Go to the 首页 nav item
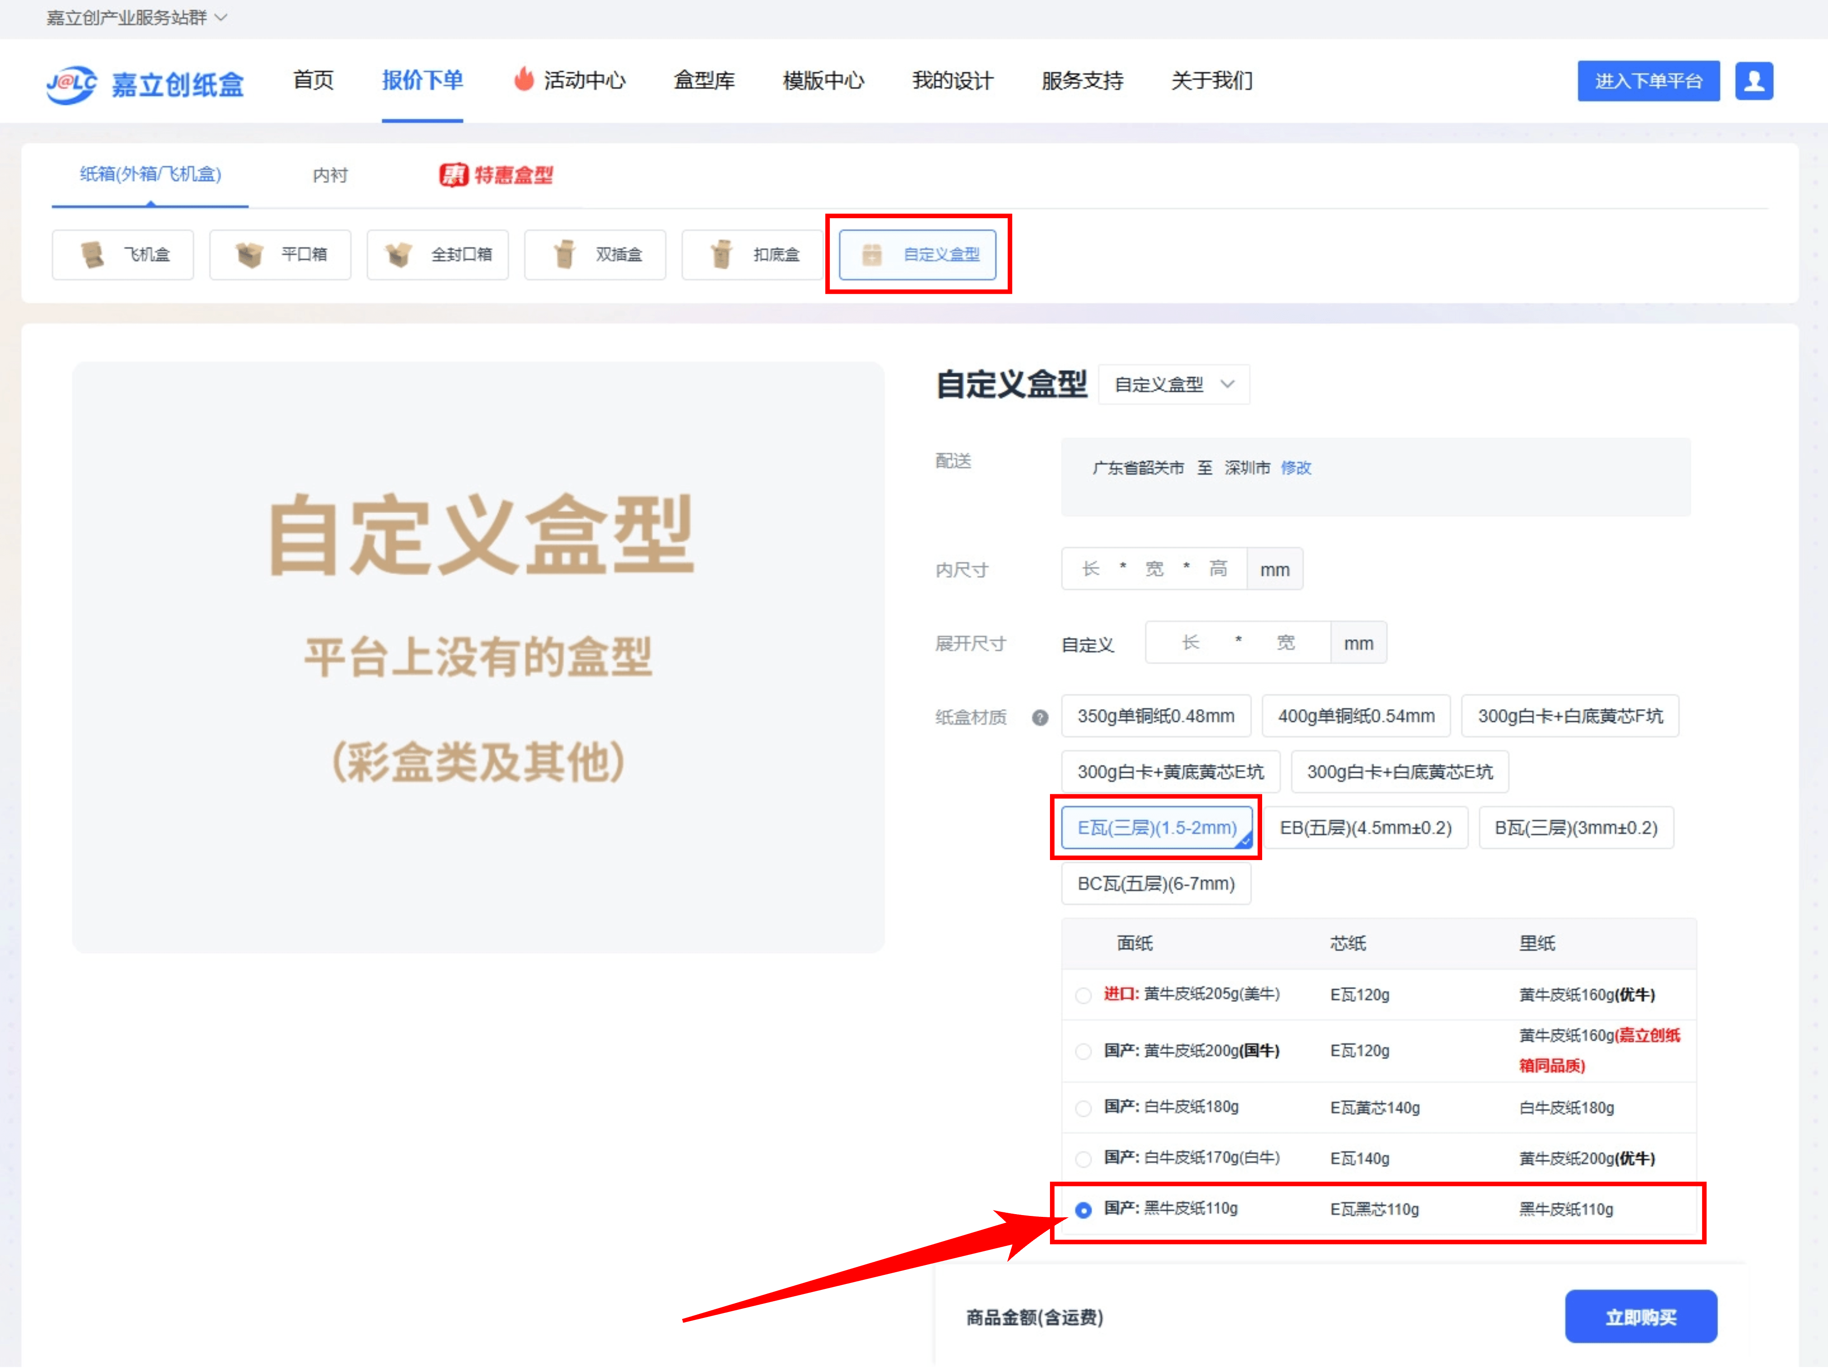This screenshot has height=1371, width=1828. (313, 80)
